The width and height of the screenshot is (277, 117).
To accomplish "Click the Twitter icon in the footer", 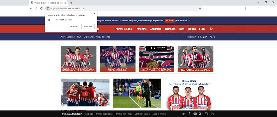I will pos(184,113).
